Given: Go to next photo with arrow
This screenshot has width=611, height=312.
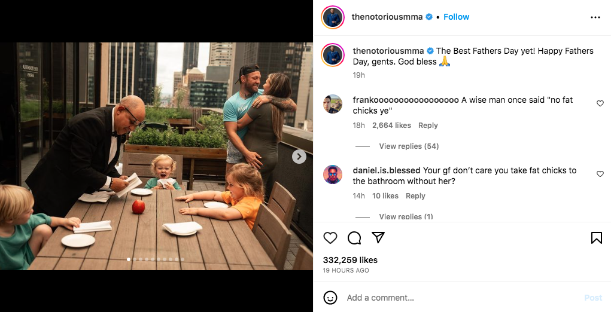Looking at the screenshot, I should (299, 157).
